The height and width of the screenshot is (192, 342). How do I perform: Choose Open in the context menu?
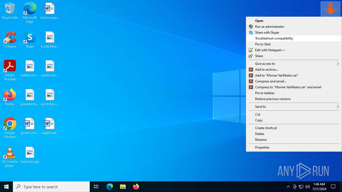coord(294,21)
